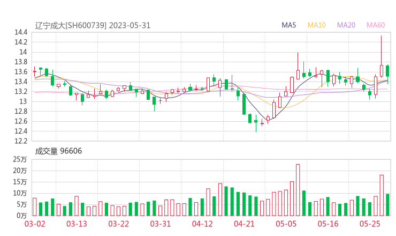396x236 pixels.
Task: Click the 13.2 price axis label
Action: [x=21, y=91]
